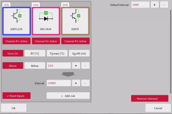Toggle Channel #3: Active
This screenshot has width=172, height=114.
pyautogui.click(x=75, y=41)
